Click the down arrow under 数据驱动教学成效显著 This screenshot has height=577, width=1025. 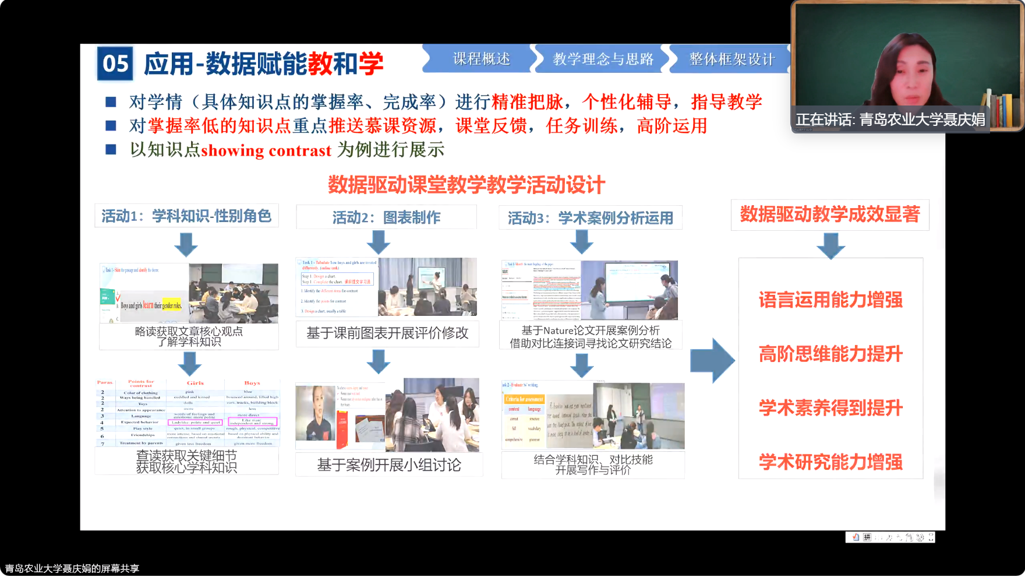830,245
